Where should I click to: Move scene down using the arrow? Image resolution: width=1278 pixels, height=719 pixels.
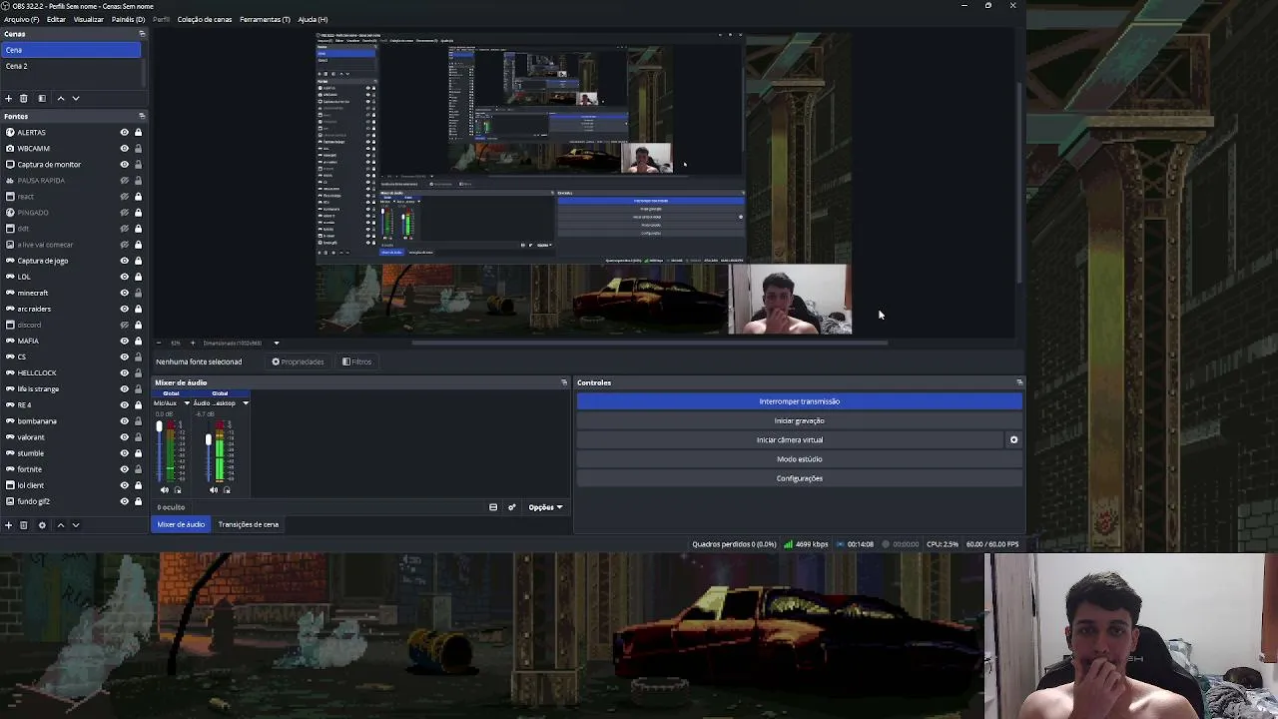(76, 98)
